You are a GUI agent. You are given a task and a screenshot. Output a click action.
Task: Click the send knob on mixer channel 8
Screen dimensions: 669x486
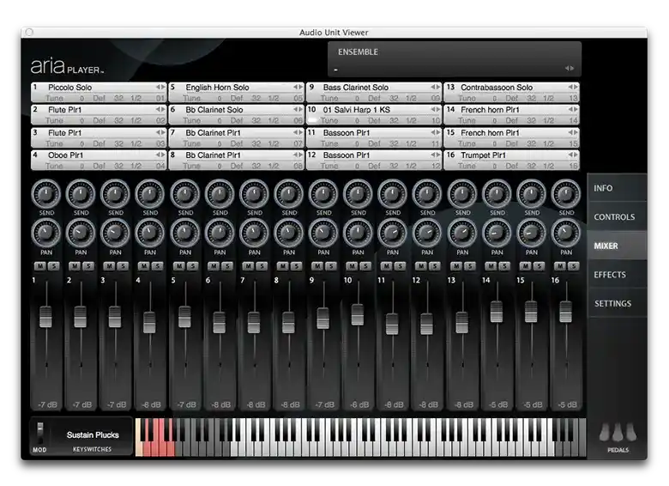tap(289, 194)
